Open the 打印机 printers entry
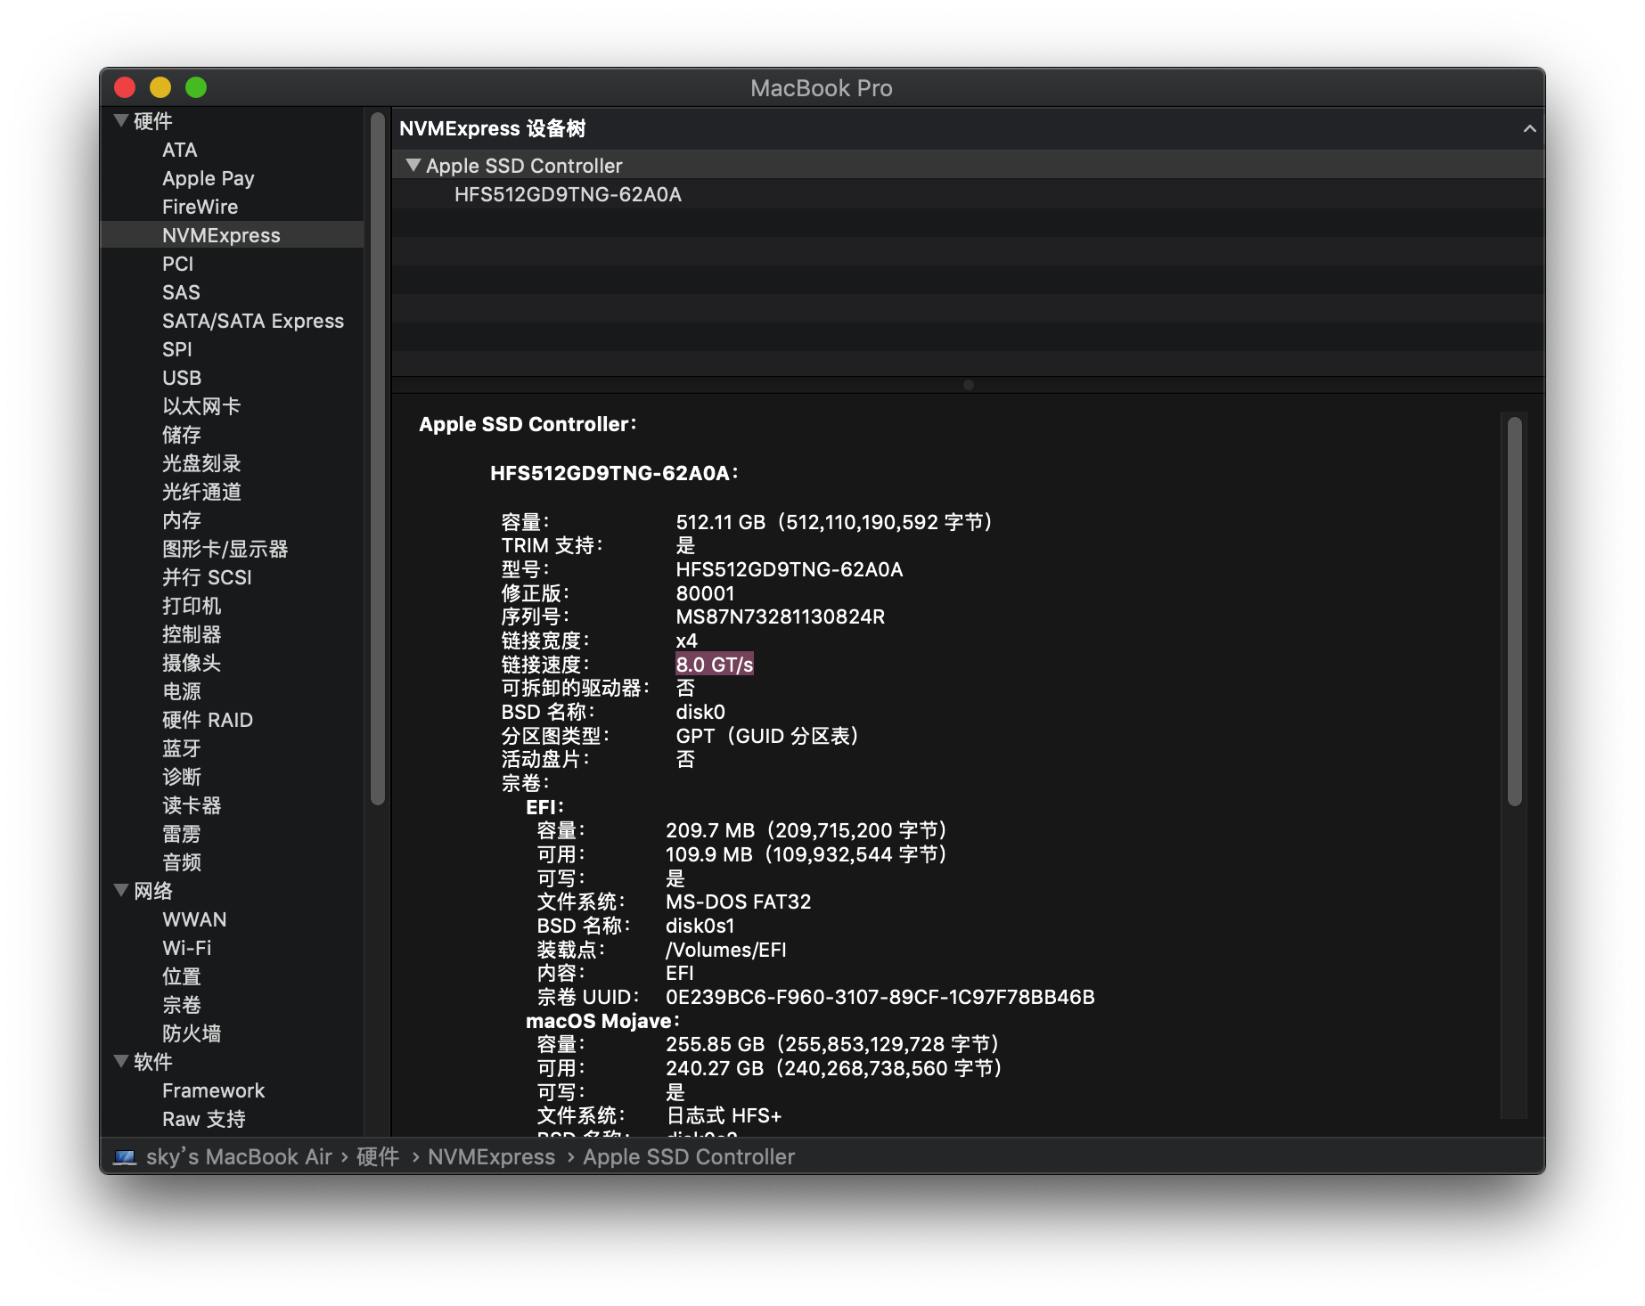The image size is (1645, 1306). (x=192, y=606)
